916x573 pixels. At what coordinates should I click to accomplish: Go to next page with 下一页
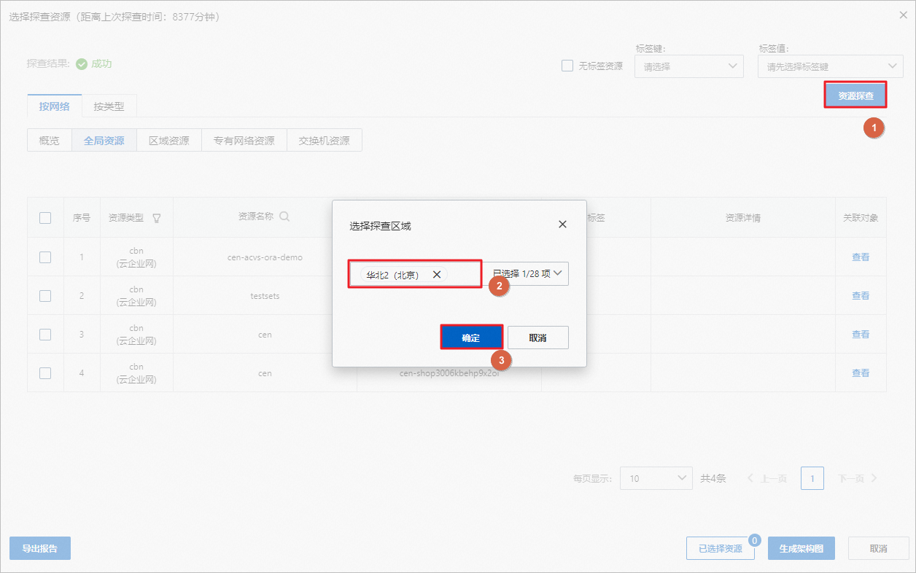857,478
